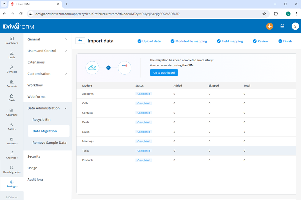Open the Analytics sidebar icon
The height and width of the screenshot is (200, 301).
point(12,155)
